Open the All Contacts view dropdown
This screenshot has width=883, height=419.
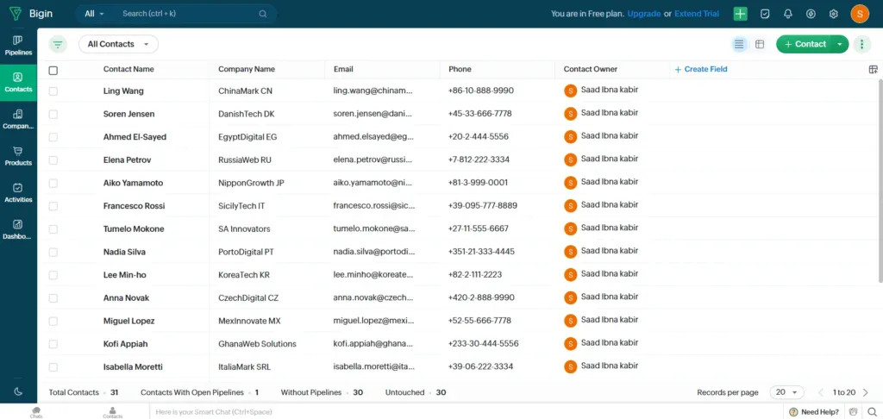tap(118, 44)
